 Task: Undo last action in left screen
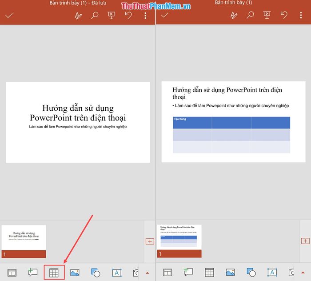128,15
